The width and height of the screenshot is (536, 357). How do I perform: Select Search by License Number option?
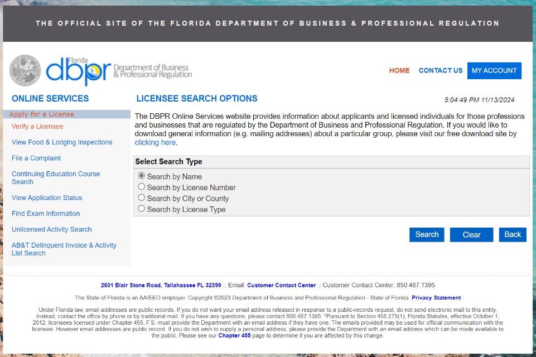click(142, 187)
